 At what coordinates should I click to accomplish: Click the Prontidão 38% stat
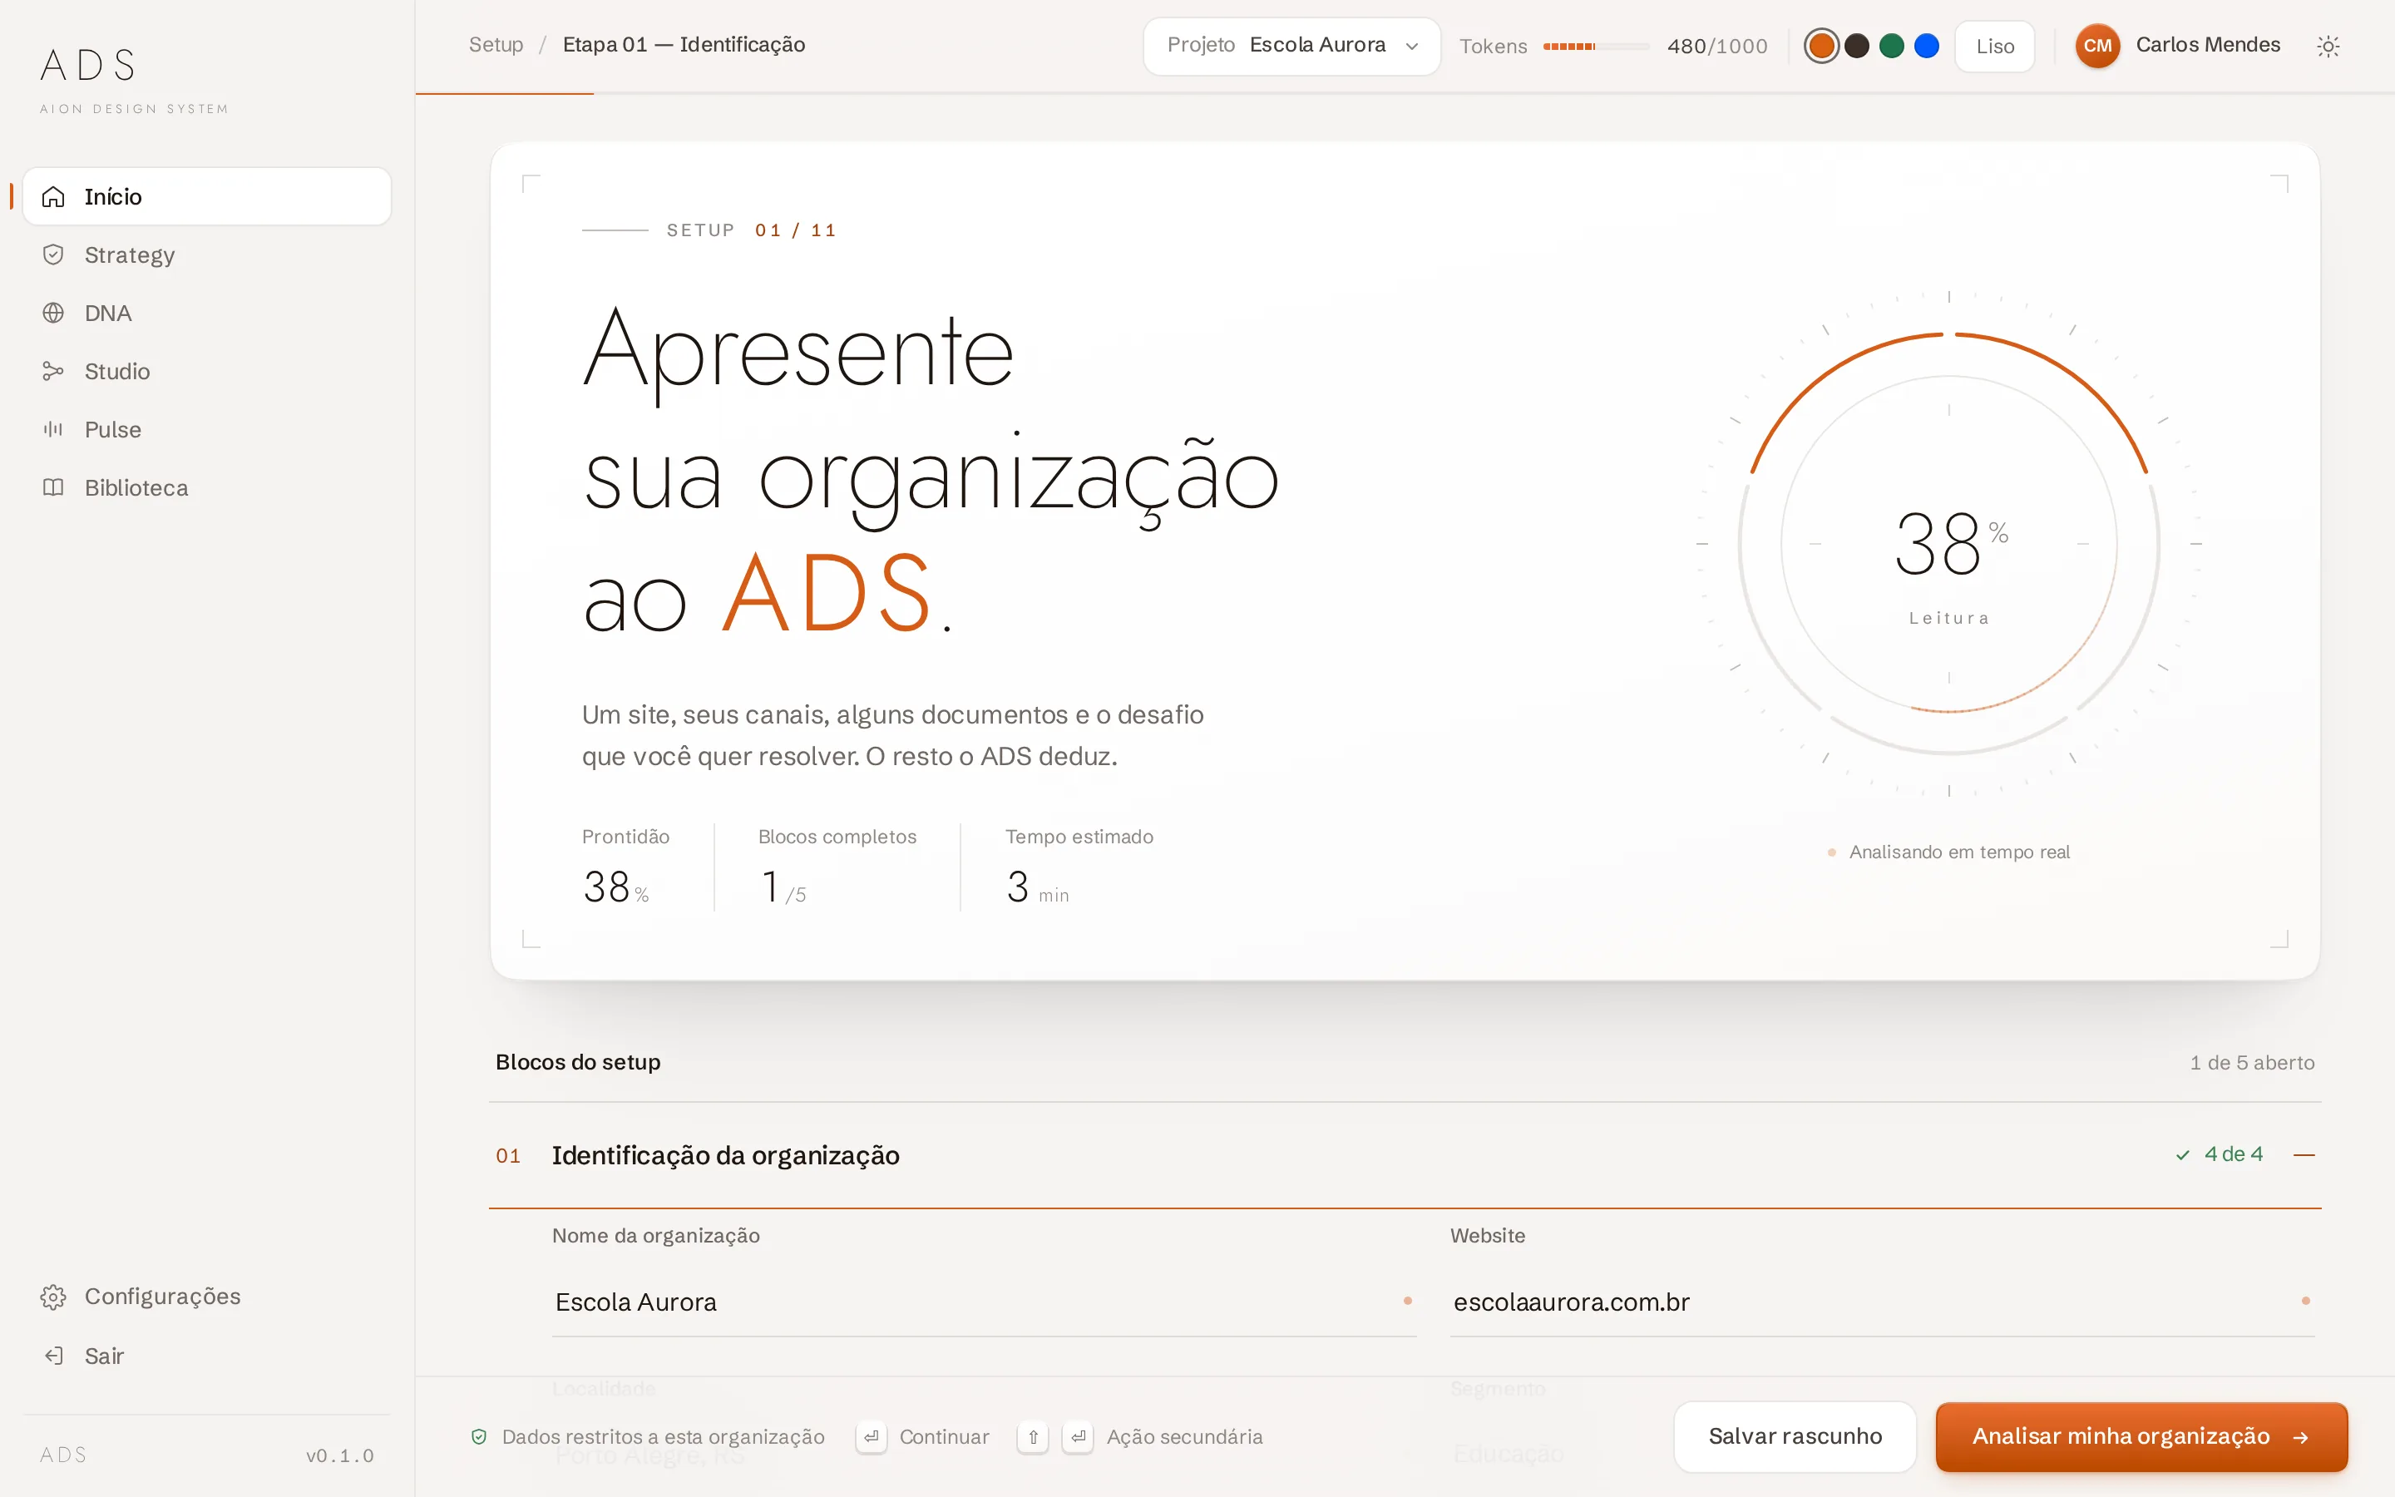coord(626,868)
